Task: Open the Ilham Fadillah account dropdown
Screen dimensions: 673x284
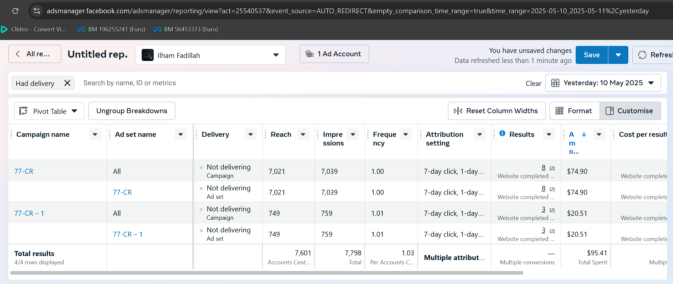Action: coord(210,55)
